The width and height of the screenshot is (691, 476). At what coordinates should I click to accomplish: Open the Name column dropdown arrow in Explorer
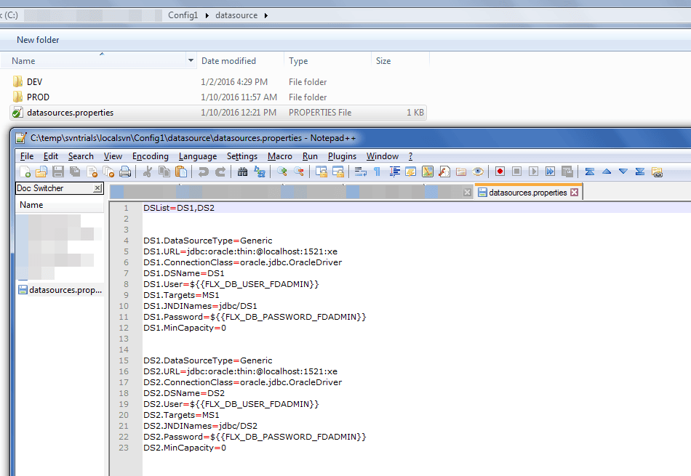coord(191,60)
